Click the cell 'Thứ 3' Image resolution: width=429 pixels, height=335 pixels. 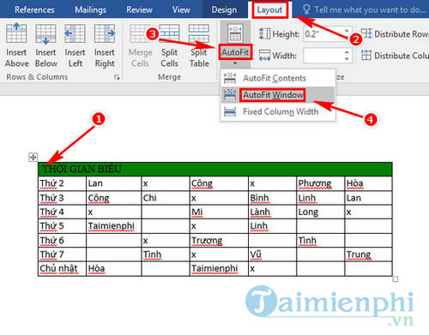pyautogui.click(x=62, y=198)
